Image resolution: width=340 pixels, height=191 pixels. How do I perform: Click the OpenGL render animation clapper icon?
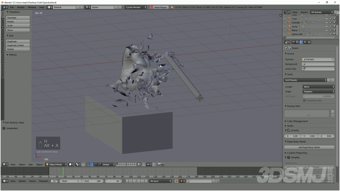pyautogui.click(x=163, y=164)
